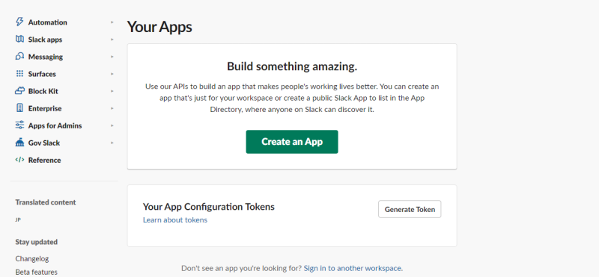Click the Apps for Admins sliders icon
Screen dimensions: 599x277
[19, 125]
